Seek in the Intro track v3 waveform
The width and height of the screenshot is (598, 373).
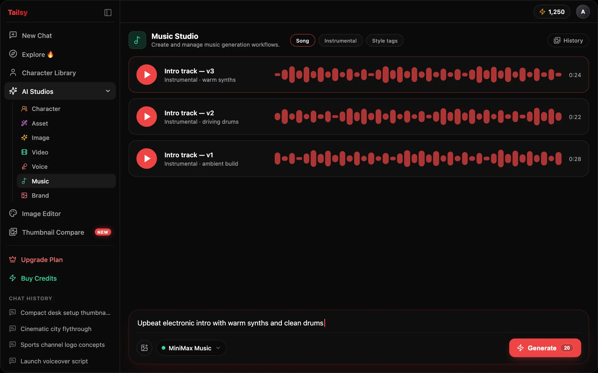click(x=418, y=75)
